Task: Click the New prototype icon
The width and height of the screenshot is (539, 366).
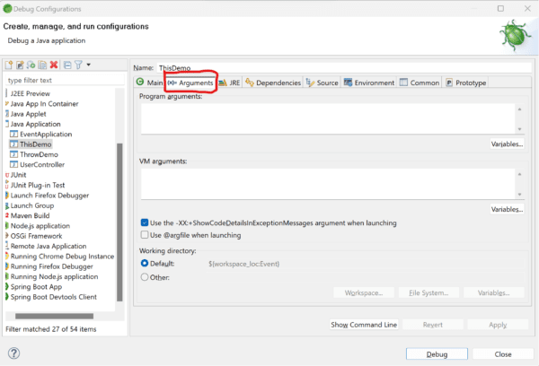Action: pyautogui.click(x=20, y=65)
